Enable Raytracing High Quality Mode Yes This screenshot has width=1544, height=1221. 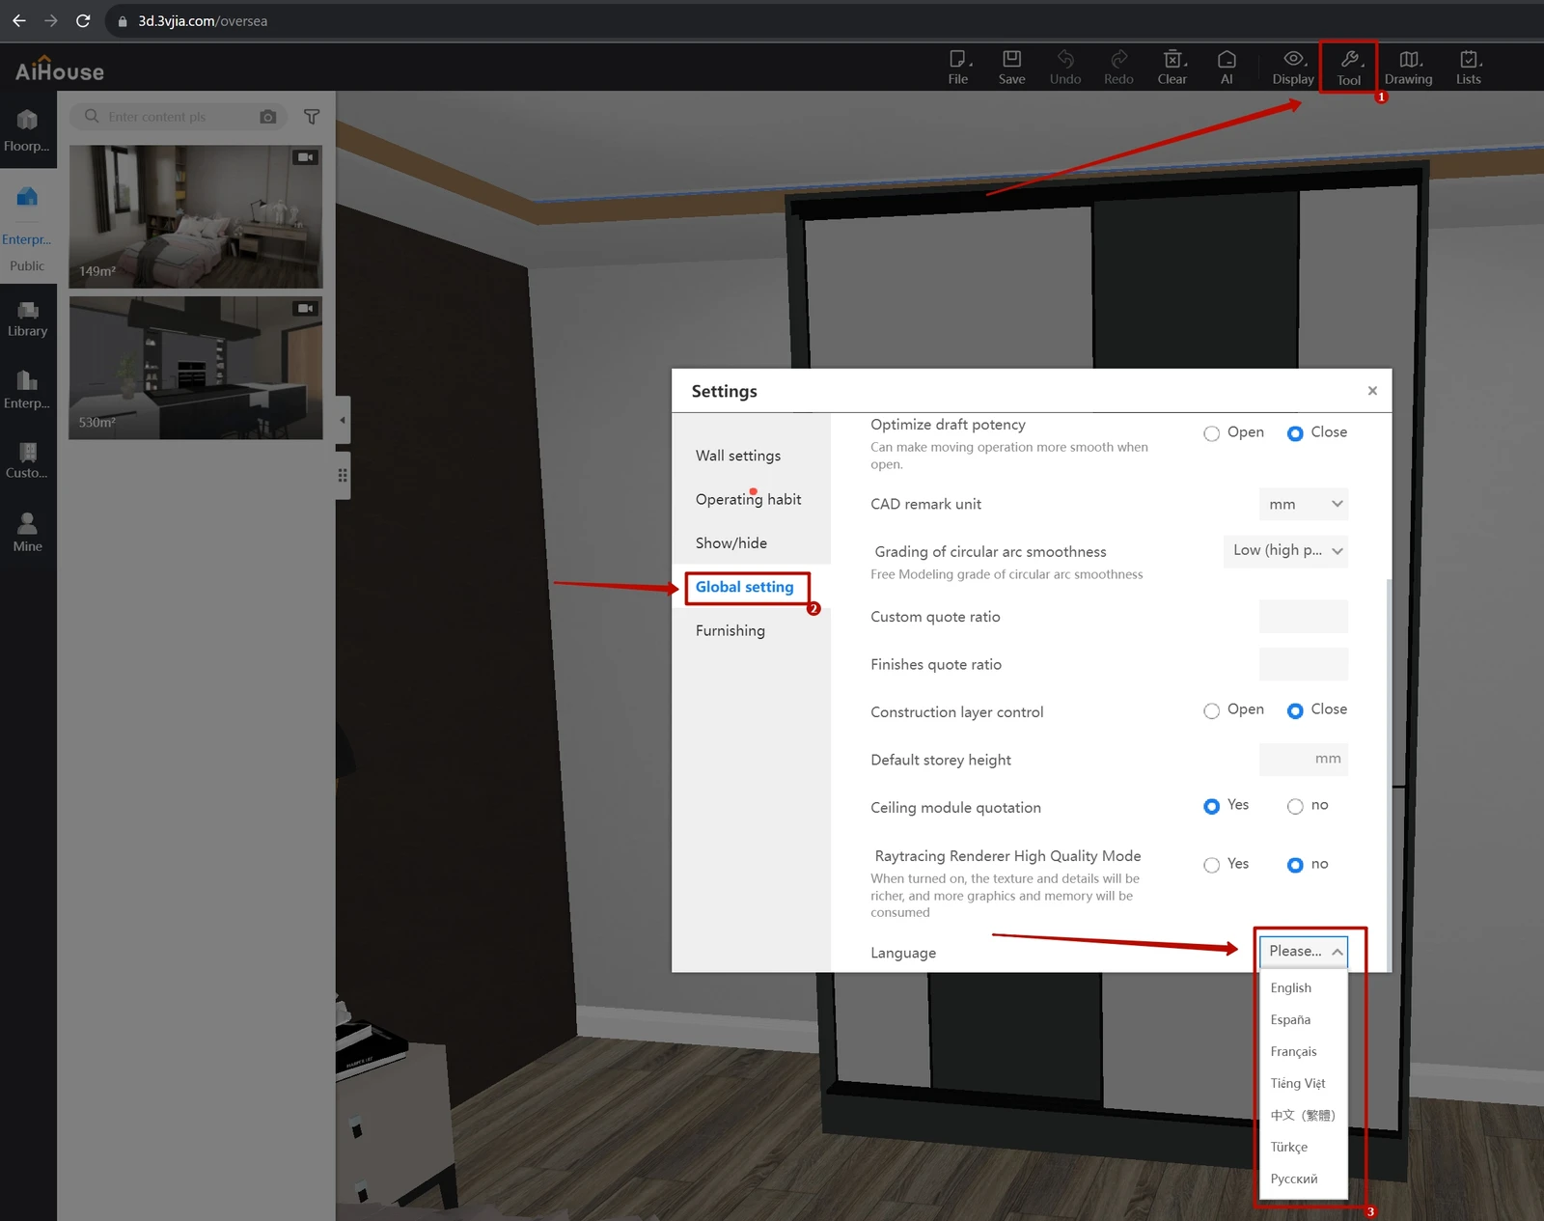(1212, 865)
